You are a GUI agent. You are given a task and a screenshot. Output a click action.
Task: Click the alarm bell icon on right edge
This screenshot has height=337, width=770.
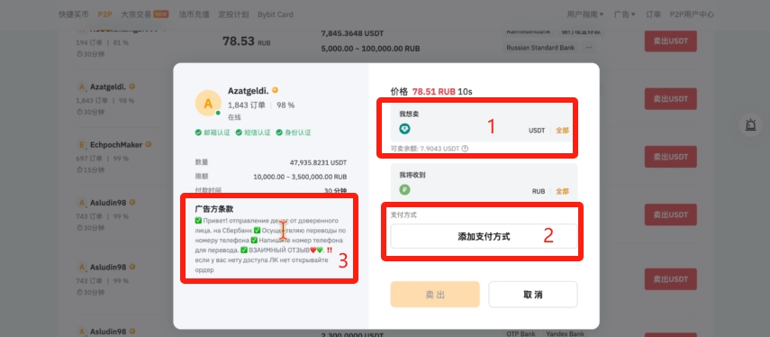point(750,125)
